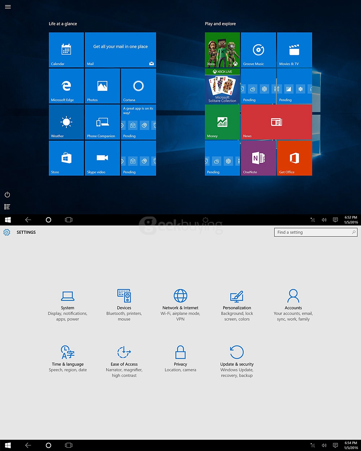Viewport: 361px width, 451px height.
Task: Click volume icon in lower taskbar
Action: point(324,445)
